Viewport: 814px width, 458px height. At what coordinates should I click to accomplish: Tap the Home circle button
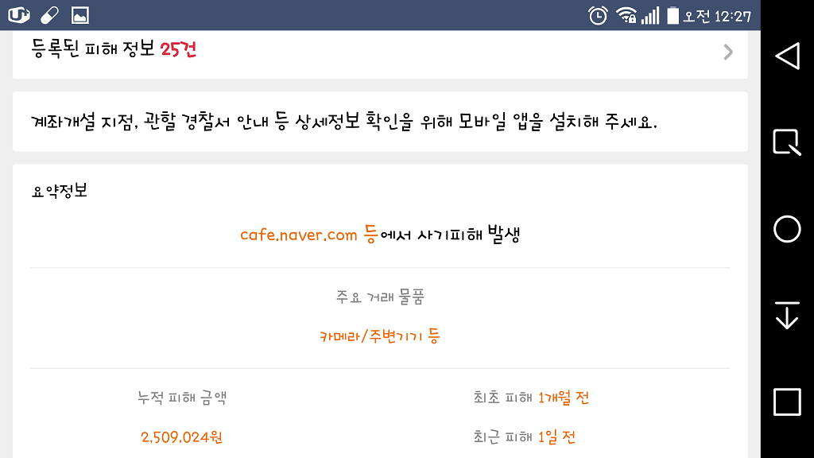pyautogui.click(x=787, y=229)
